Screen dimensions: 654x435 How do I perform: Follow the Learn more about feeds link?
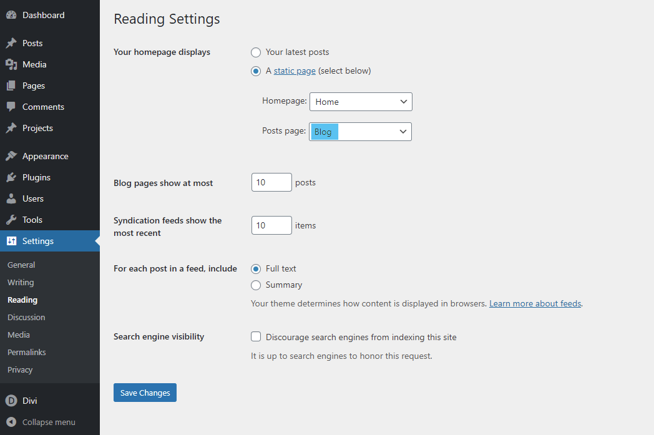tap(535, 303)
